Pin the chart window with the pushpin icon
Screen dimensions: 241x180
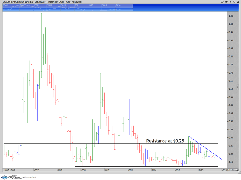click(x=226, y=2)
